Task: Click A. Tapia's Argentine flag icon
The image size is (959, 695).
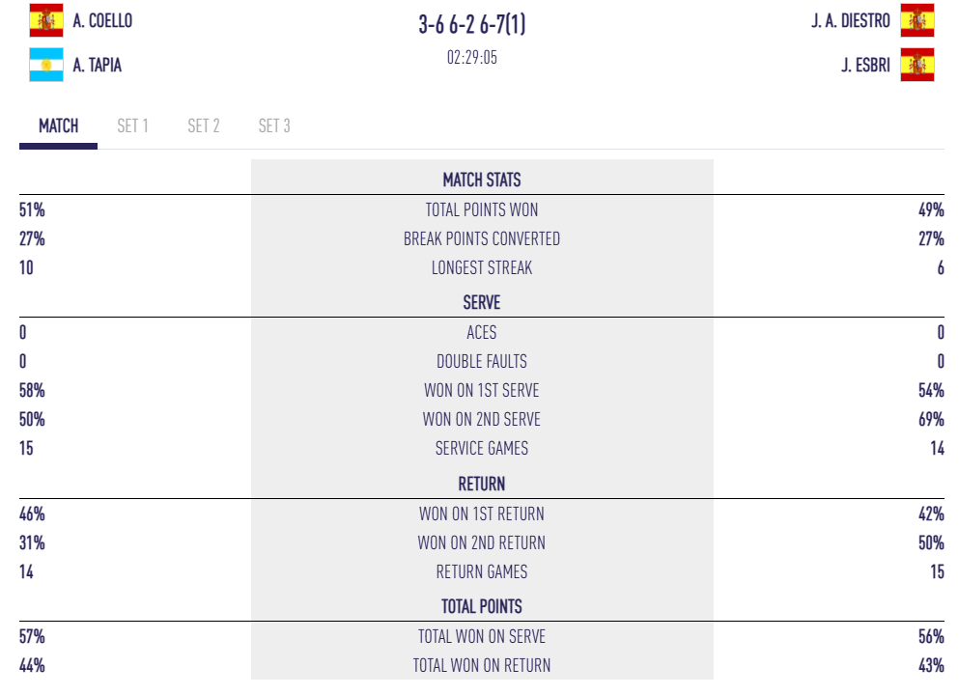Action: click(x=46, y=66)
